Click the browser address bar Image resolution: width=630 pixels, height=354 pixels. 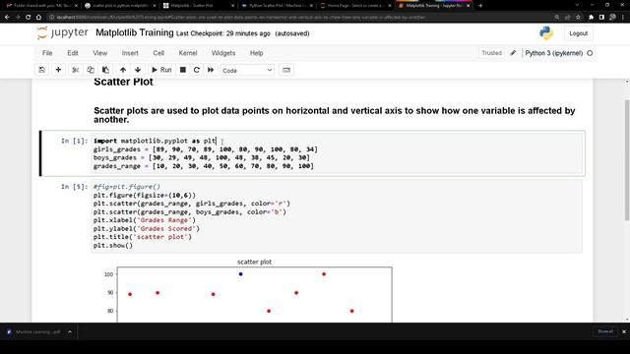pos(297,18)
